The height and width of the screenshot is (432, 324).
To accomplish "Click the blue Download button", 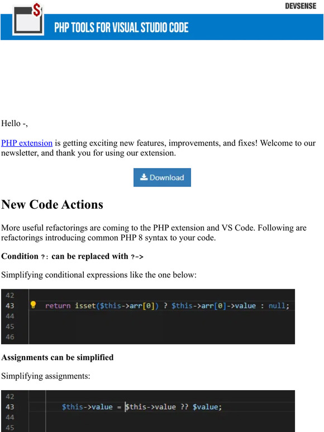I will click(162, 177).
